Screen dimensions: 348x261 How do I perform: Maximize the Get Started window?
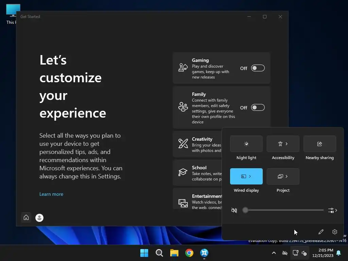[x=264, y=17]
